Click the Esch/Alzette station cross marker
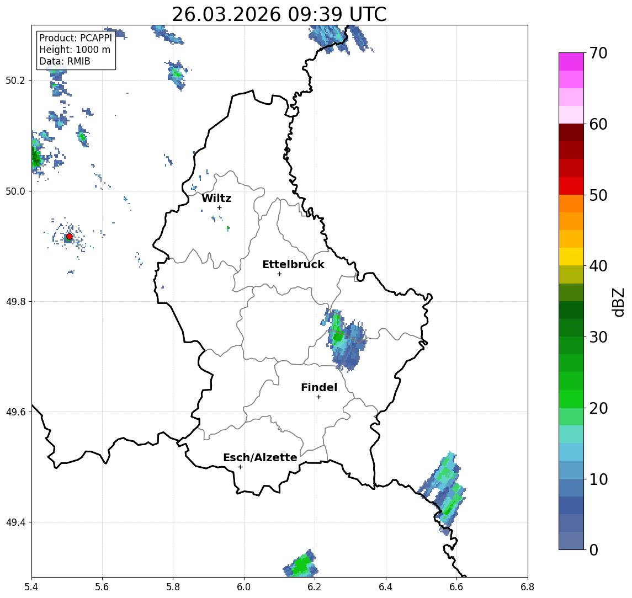 (x=240, y=467)
